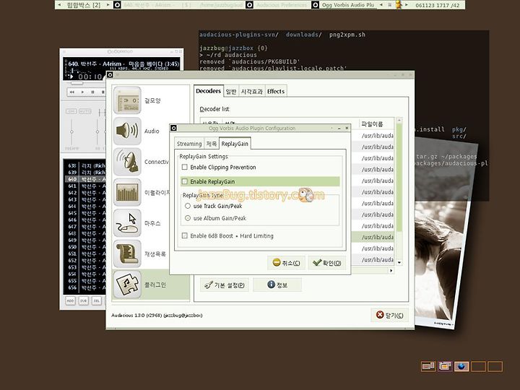Select playlist entry 650 in the player
This screenshot has height=390, width=520.
coord(85,247)
